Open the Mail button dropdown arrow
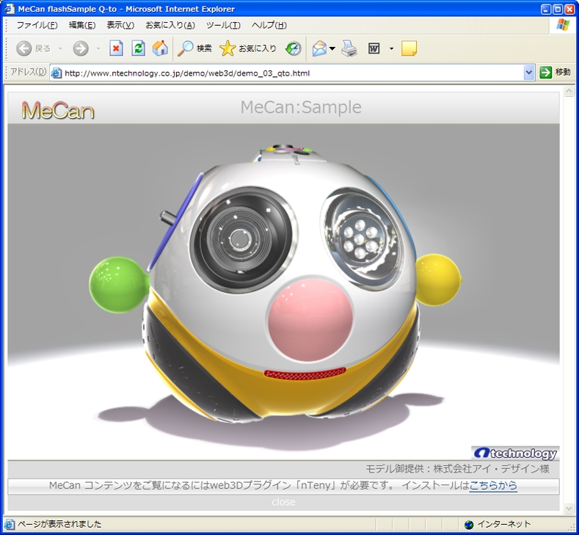579x535 pixels. pyautogui.click(x=332, y=48)
